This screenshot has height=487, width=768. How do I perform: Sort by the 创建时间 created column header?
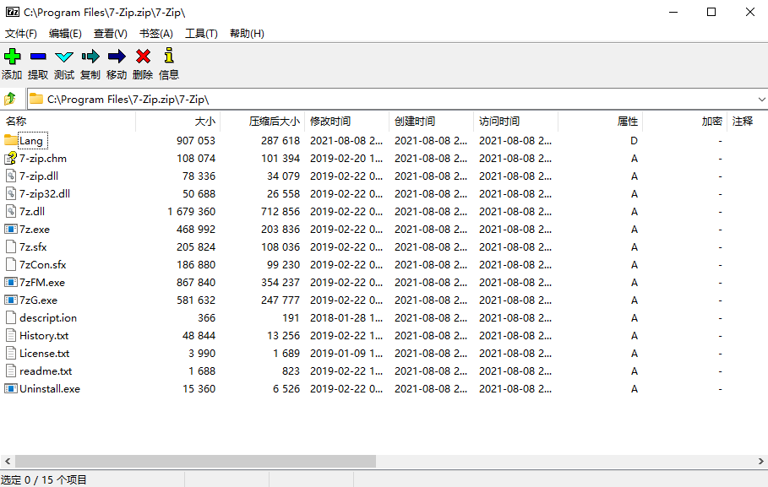(x=432, y=121)
